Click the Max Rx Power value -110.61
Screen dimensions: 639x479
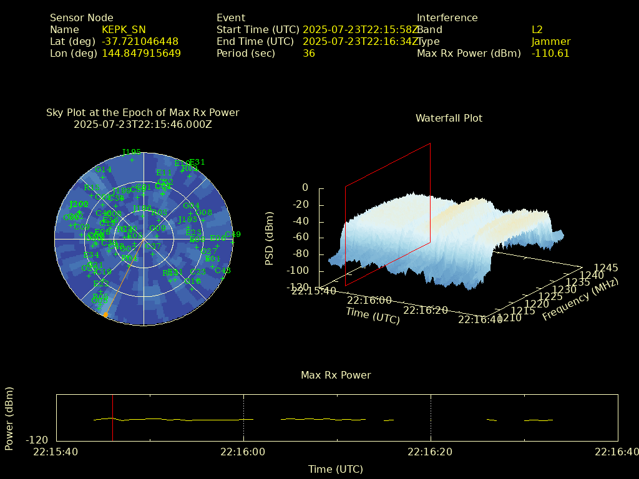[550, 53]
